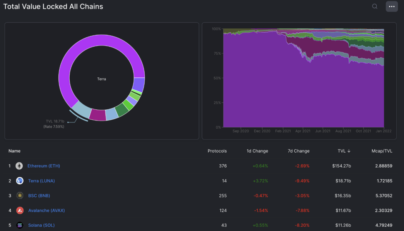Sort the table by 1d Change
404x231 pixels.
[257, 151]
